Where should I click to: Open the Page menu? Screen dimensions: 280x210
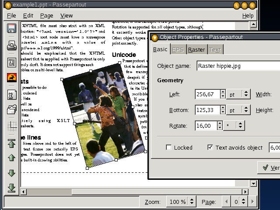[46, 15]
